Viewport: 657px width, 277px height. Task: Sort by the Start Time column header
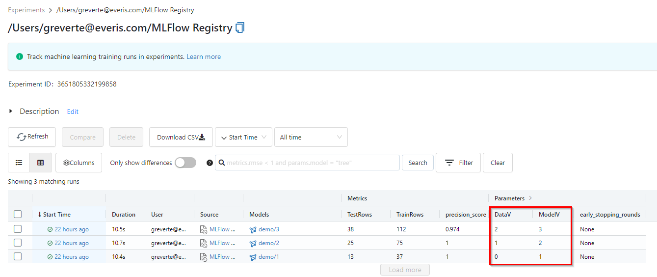click(x=56, y=214)
